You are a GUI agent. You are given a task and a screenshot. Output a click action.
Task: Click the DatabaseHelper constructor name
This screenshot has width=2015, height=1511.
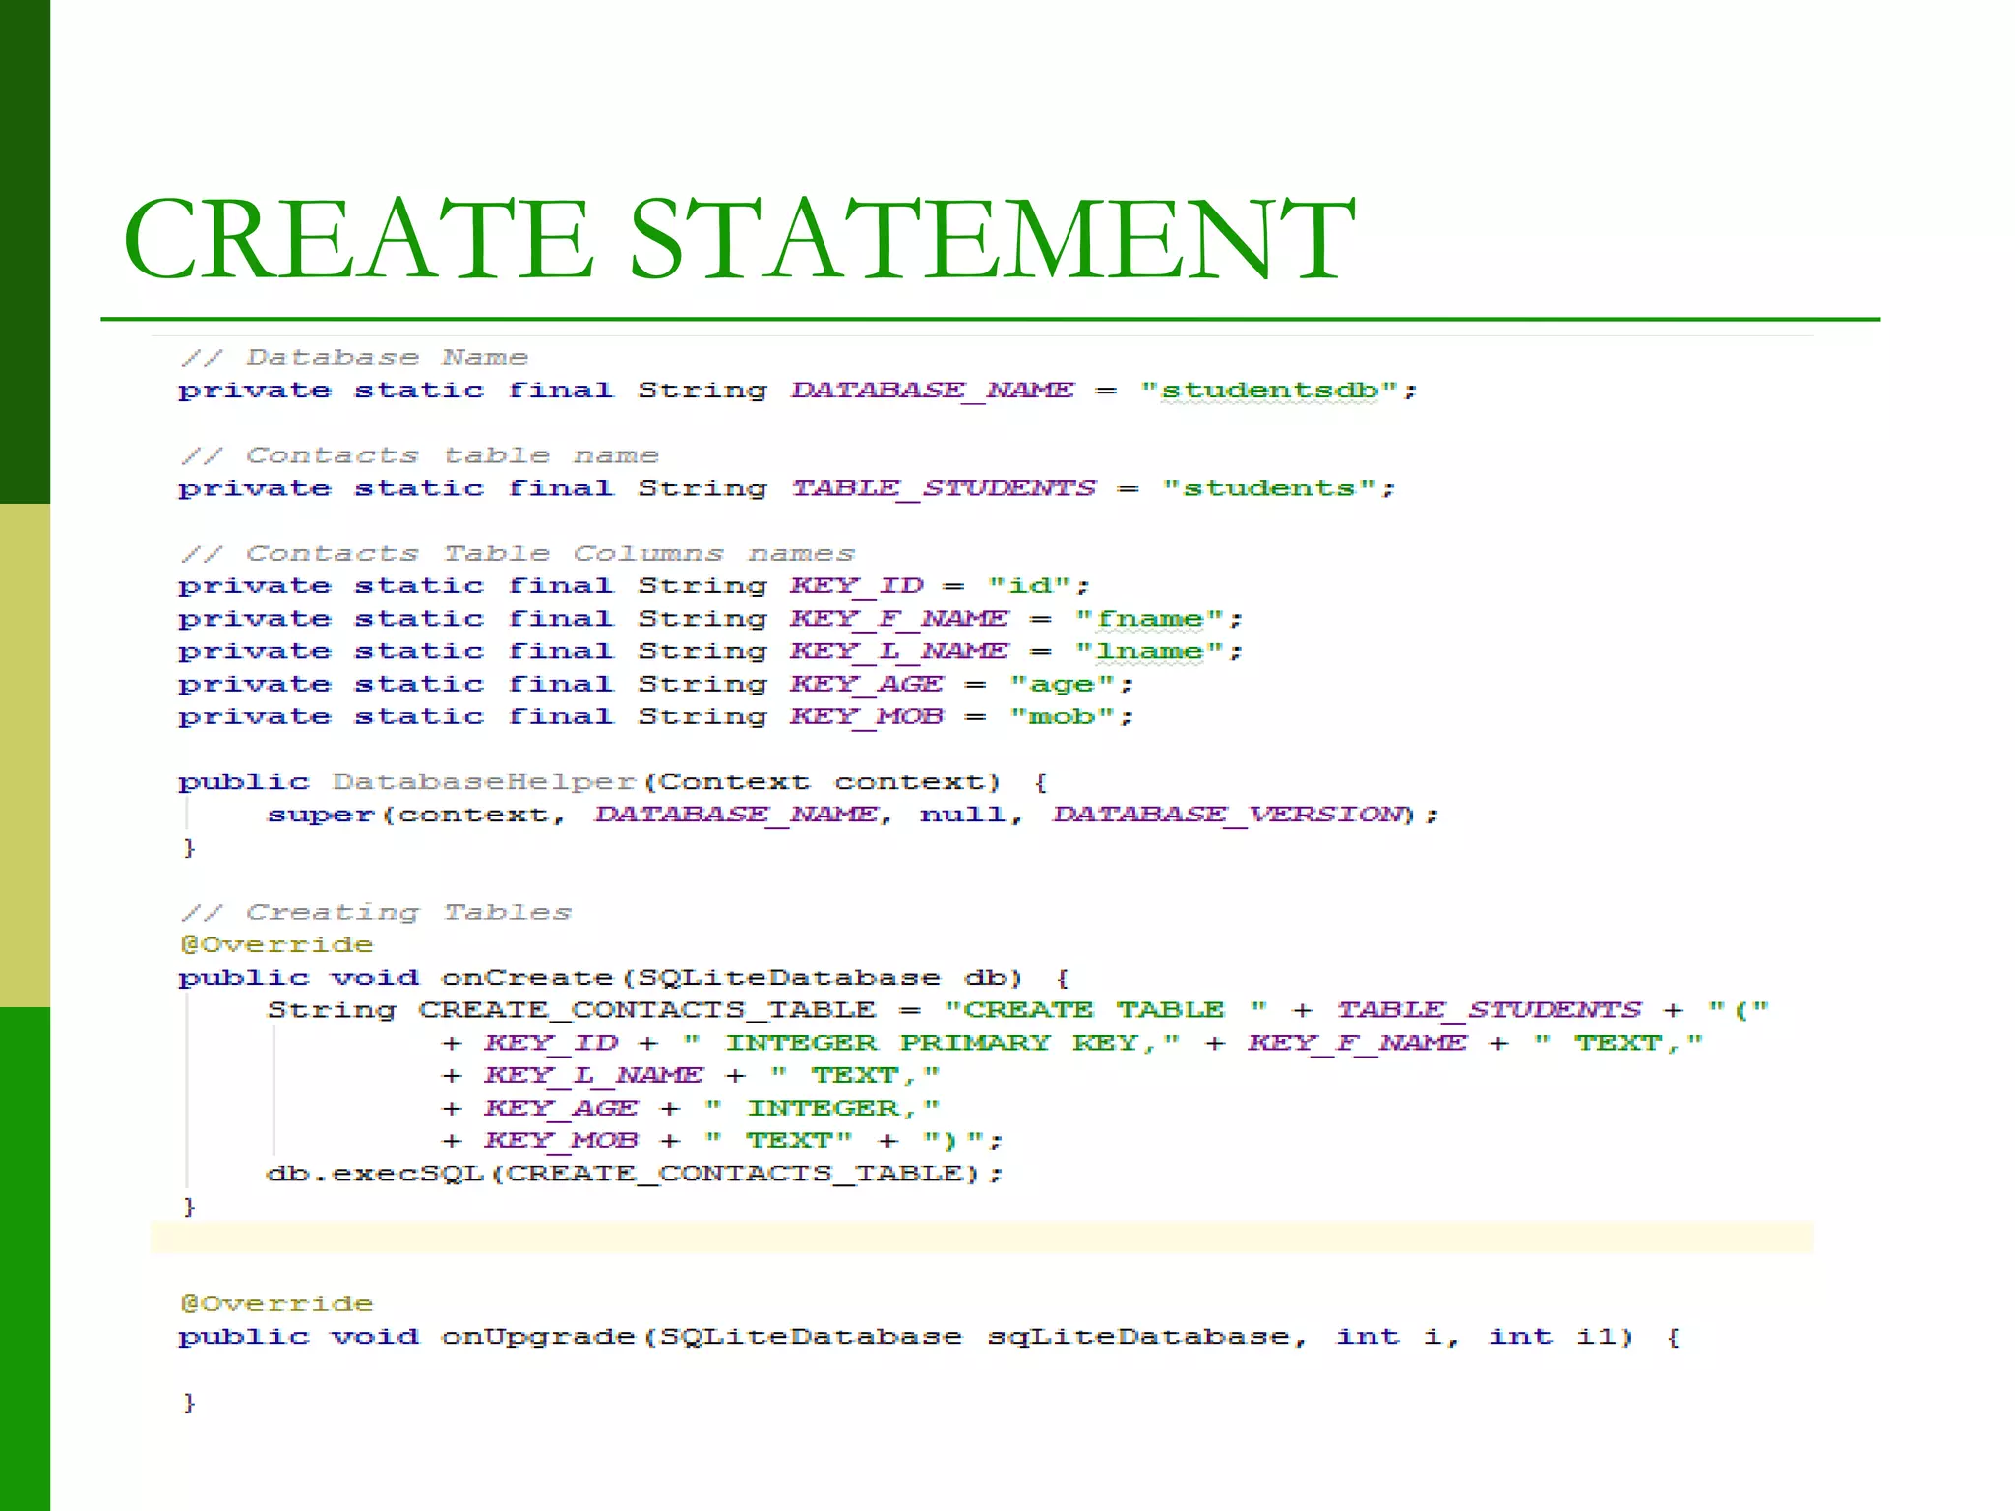pyautogui.click(x=484, y=782)
